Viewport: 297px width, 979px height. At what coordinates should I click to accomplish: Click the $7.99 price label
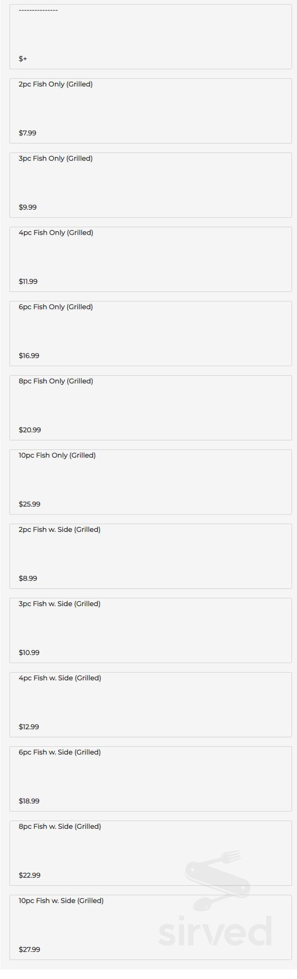28,133
